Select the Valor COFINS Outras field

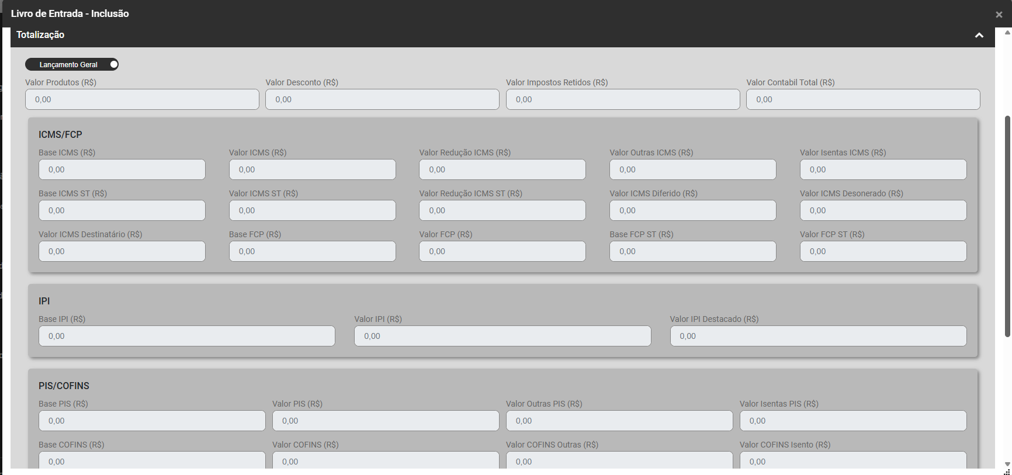[x=619, y=460]
